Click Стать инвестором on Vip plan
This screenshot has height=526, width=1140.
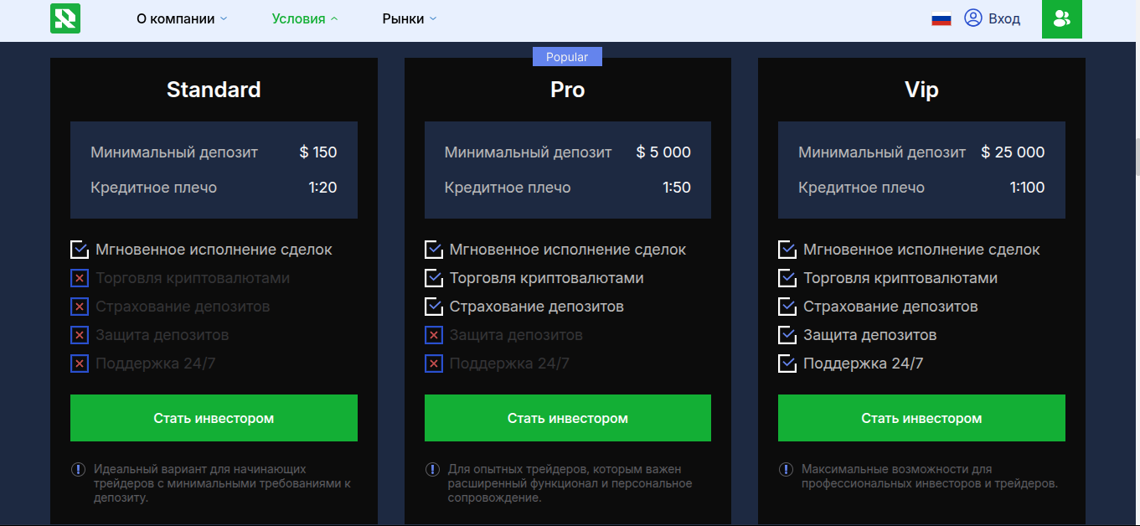tap(921, 418)
